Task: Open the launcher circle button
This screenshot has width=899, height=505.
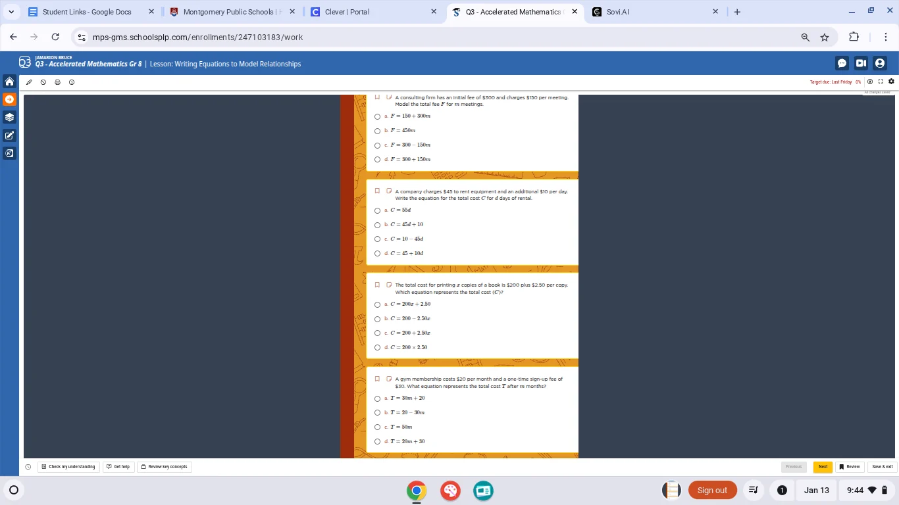Action: [x=14, y=490]
